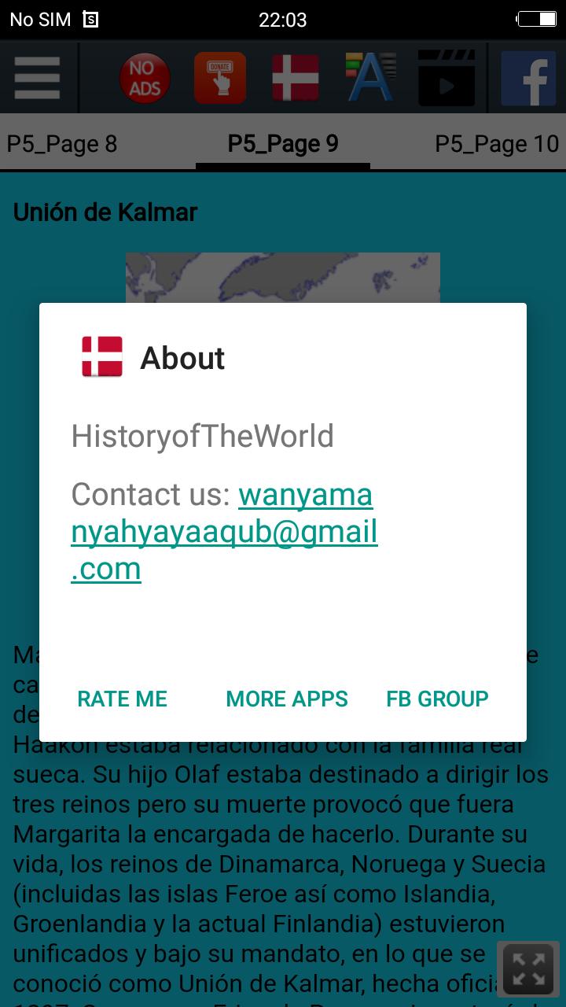Tap the MORE APPS button

pos(287,699)
